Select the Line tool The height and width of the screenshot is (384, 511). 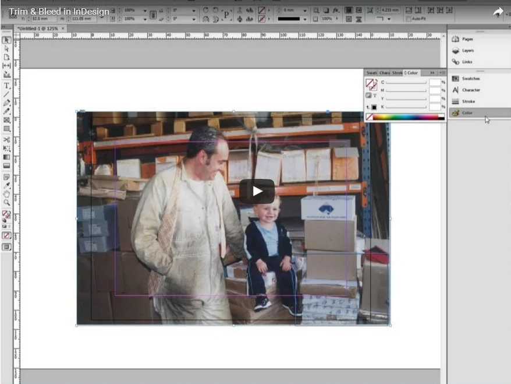[6, 94]
